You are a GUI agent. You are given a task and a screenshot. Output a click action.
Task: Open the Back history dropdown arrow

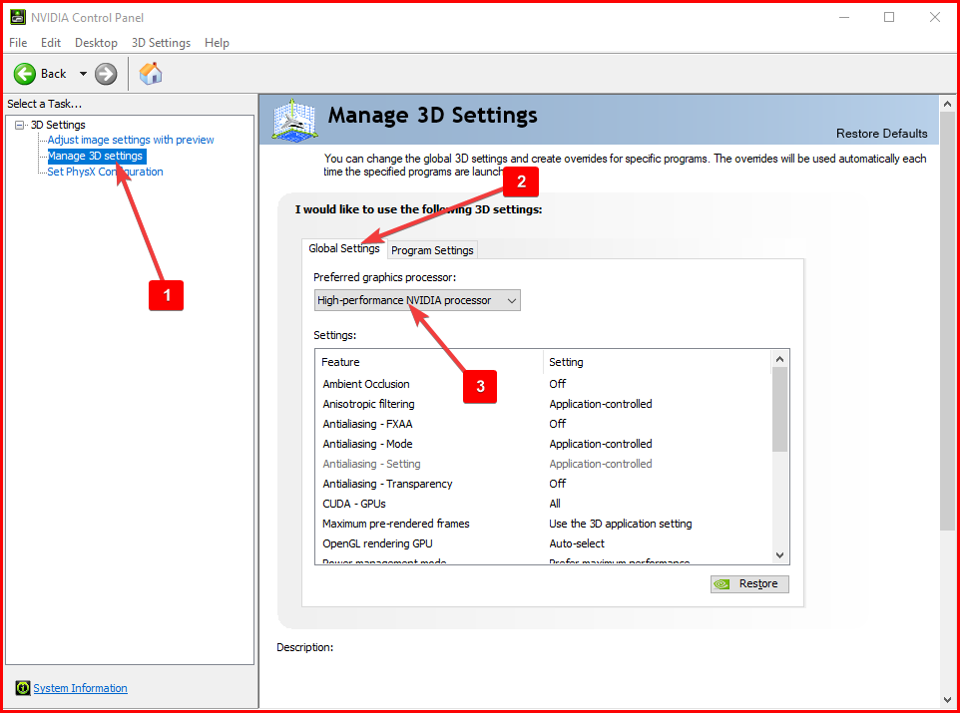(83, 74)
